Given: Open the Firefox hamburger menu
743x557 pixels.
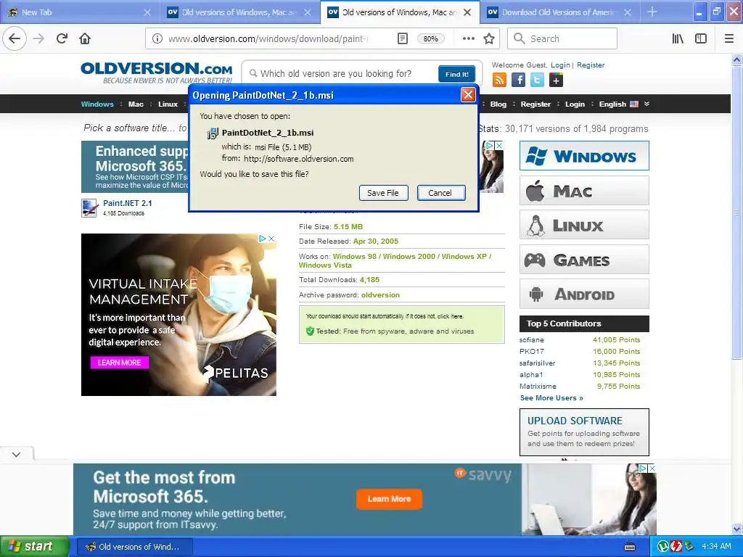Looking at the screenshot, I should click(729, 39).
